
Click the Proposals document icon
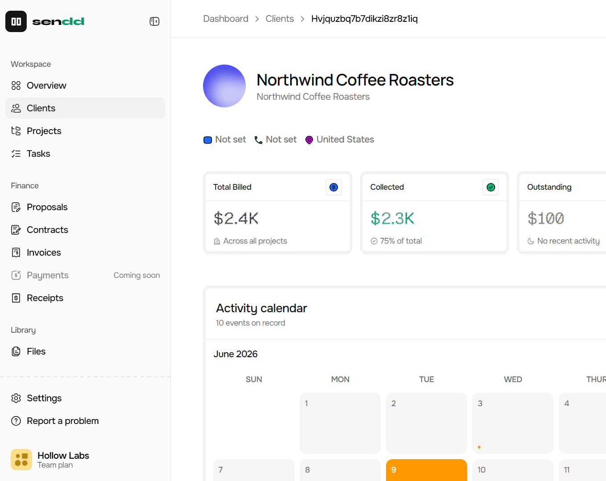[x=16, y=207]
